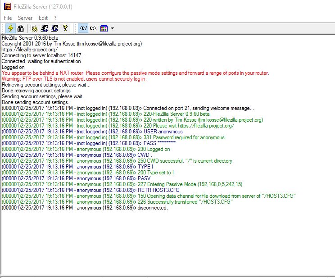Click the padlock lock server icon

(x=21, y=28)
